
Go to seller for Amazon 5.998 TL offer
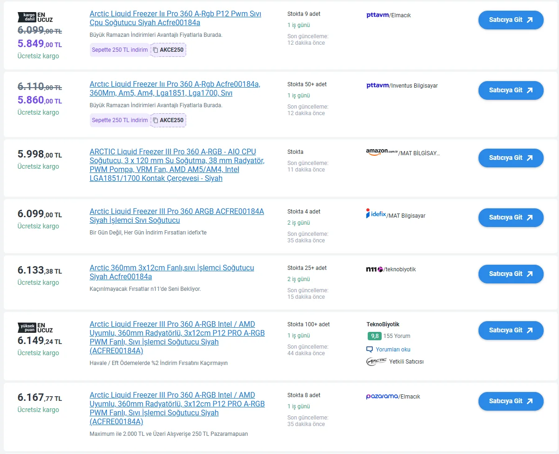(x=511, y=158)
